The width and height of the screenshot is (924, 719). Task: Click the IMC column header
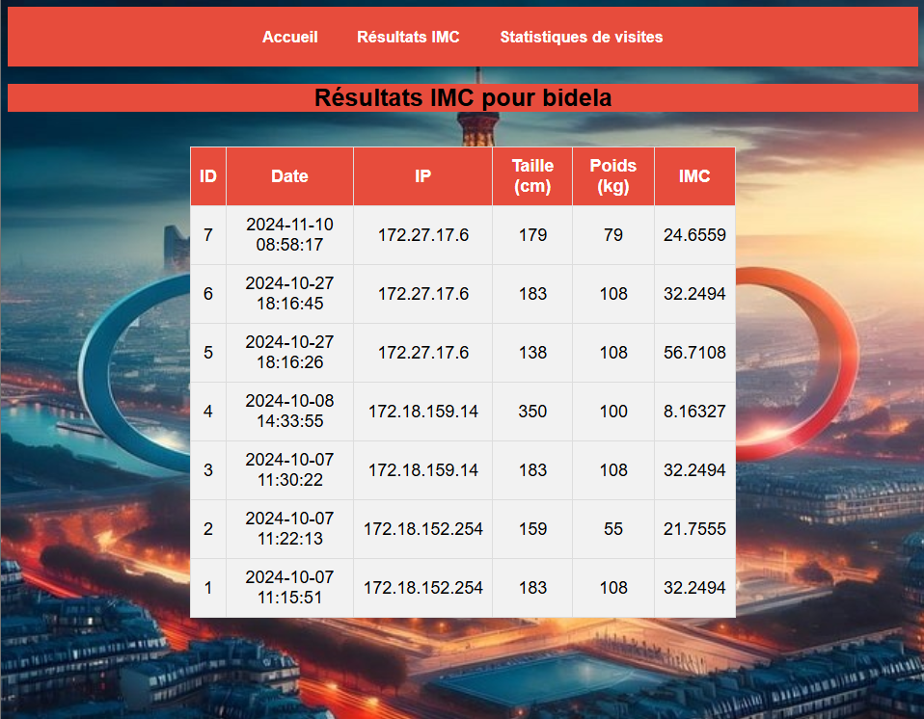[x=694, y=176]
